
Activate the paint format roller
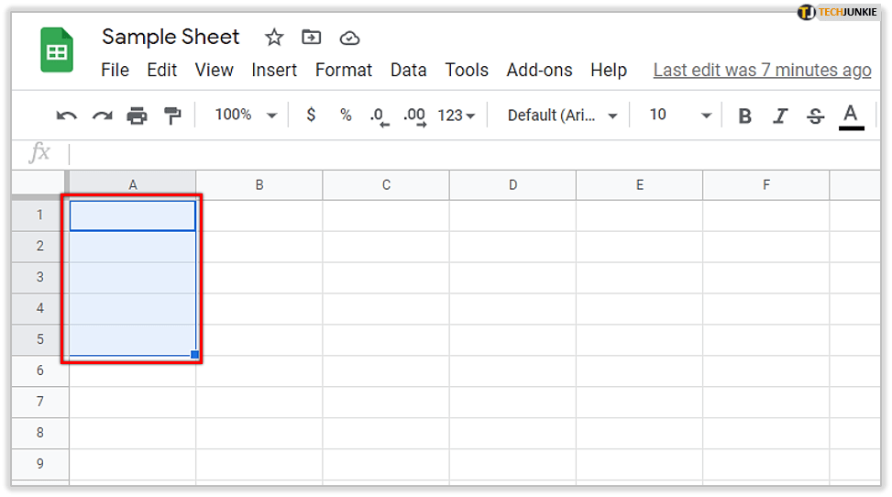[172, 116]
